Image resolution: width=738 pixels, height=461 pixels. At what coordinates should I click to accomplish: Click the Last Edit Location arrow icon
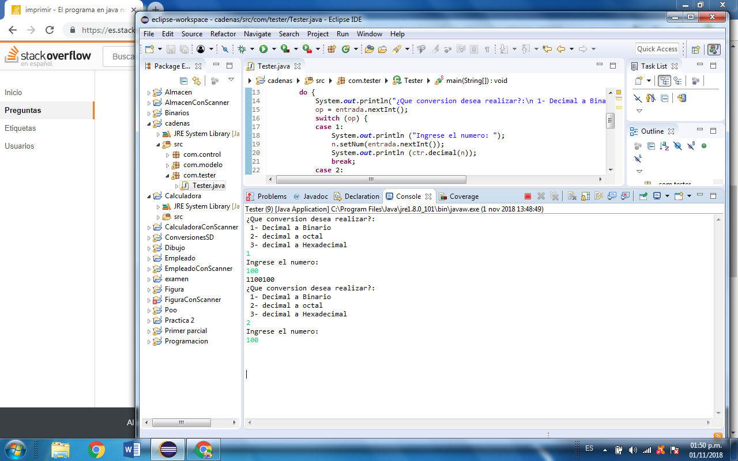pos(547,49)
